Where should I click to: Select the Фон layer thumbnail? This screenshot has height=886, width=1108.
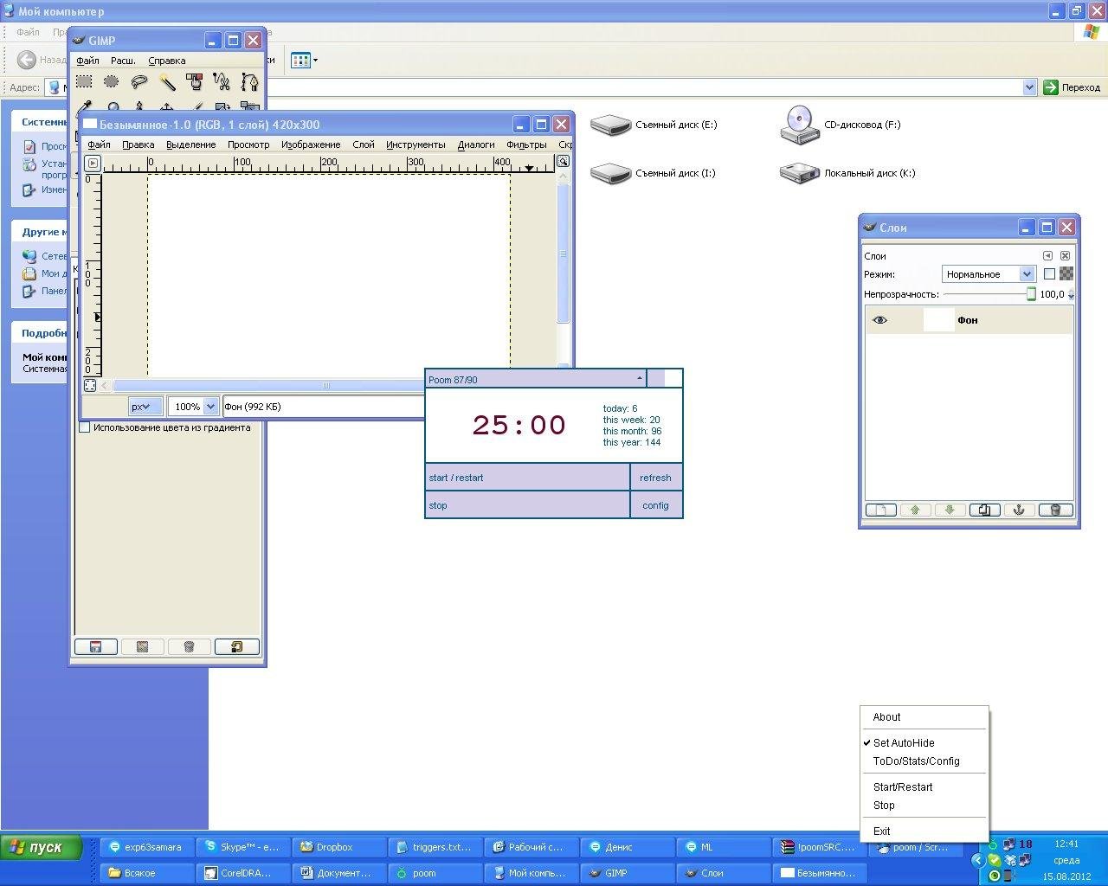(x=938, y=320)
